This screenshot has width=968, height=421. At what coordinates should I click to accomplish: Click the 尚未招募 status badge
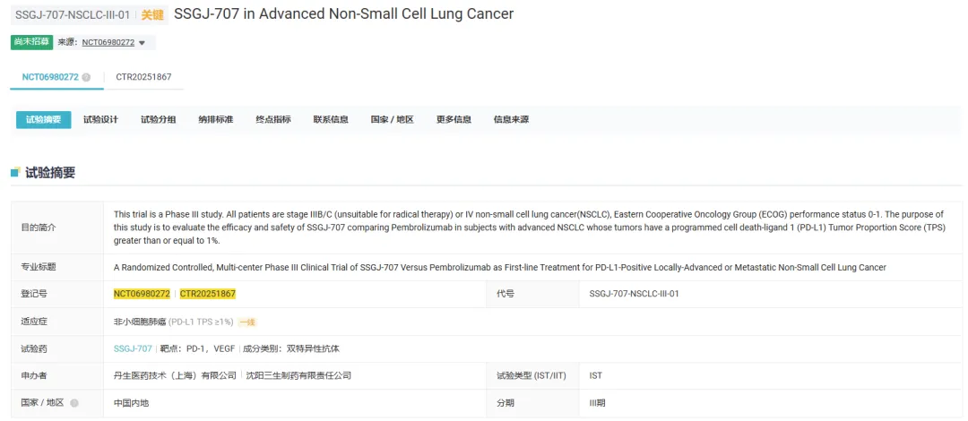point(31,42)
